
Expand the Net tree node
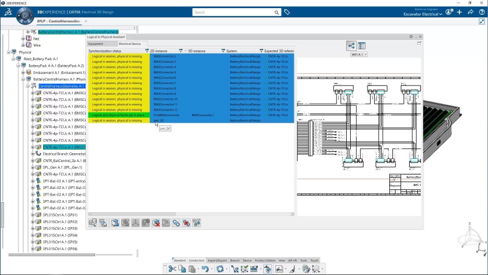click(x=23, y=39)
